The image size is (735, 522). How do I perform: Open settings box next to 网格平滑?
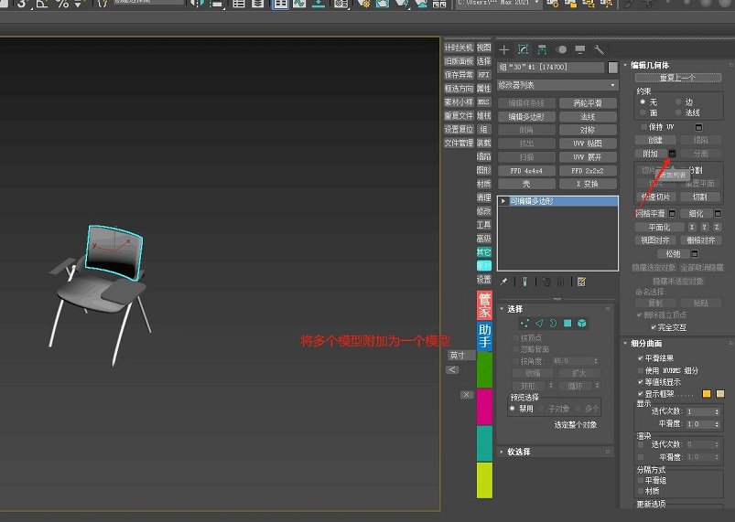click(672, 214)
